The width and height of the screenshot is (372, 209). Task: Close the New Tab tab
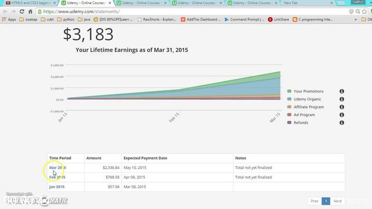point(332,3)
